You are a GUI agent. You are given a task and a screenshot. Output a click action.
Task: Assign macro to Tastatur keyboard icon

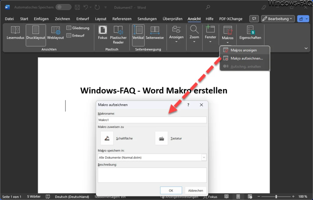pos(161,138)
